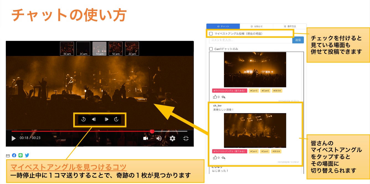Click the 素晴らしい演奏！ comment text
This screenshot has width=370, height=184.
point(223,110)
